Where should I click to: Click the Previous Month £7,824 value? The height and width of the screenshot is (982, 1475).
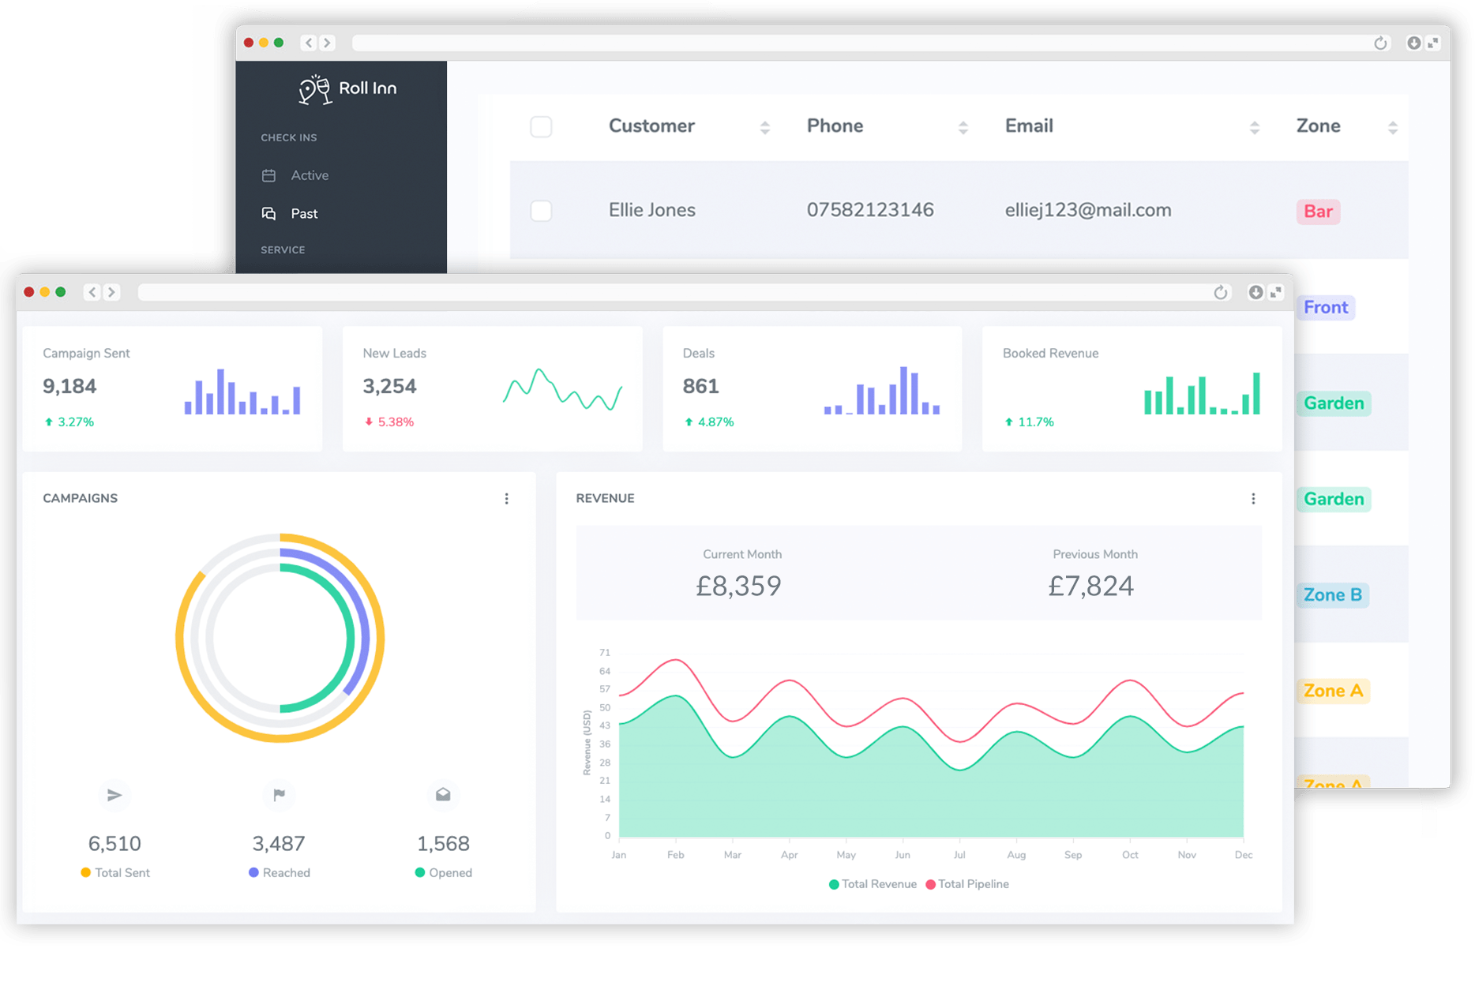[x=1090, y=586]
